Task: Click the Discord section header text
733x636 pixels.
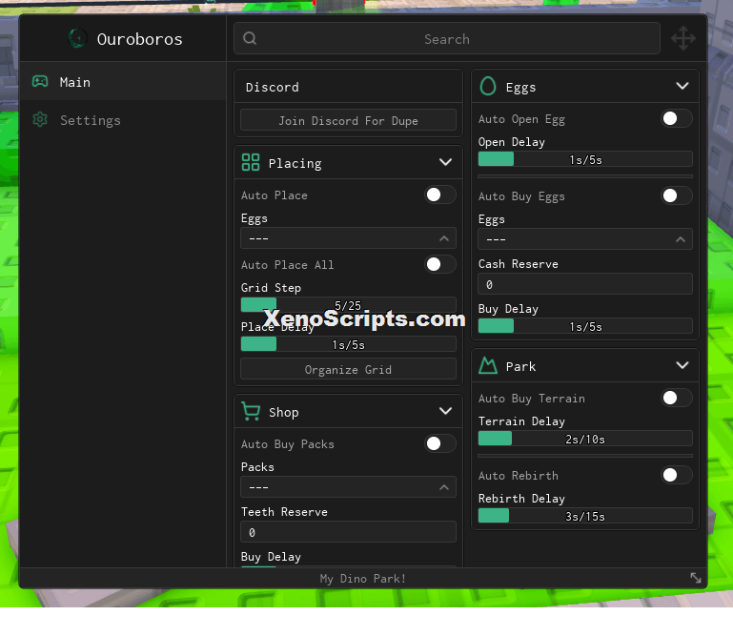Action: (x=272, y=87)
